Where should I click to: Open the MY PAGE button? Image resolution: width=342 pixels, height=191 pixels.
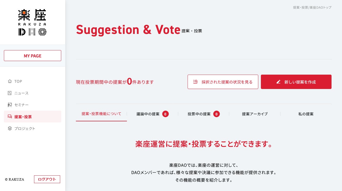(32, 56)
